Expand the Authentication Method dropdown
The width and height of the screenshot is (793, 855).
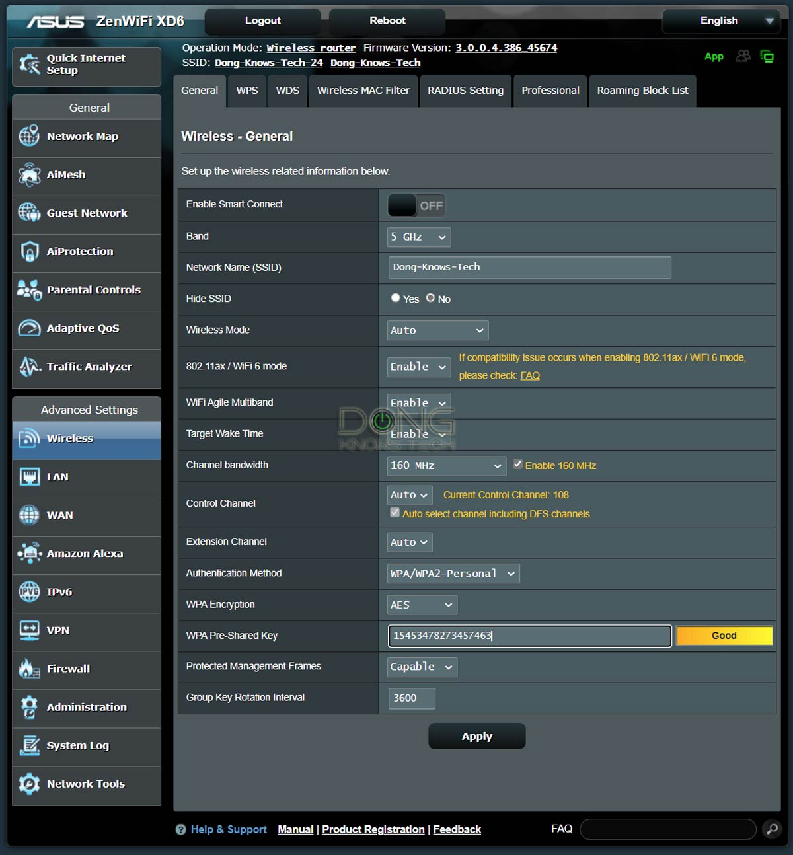click(453, 574)
